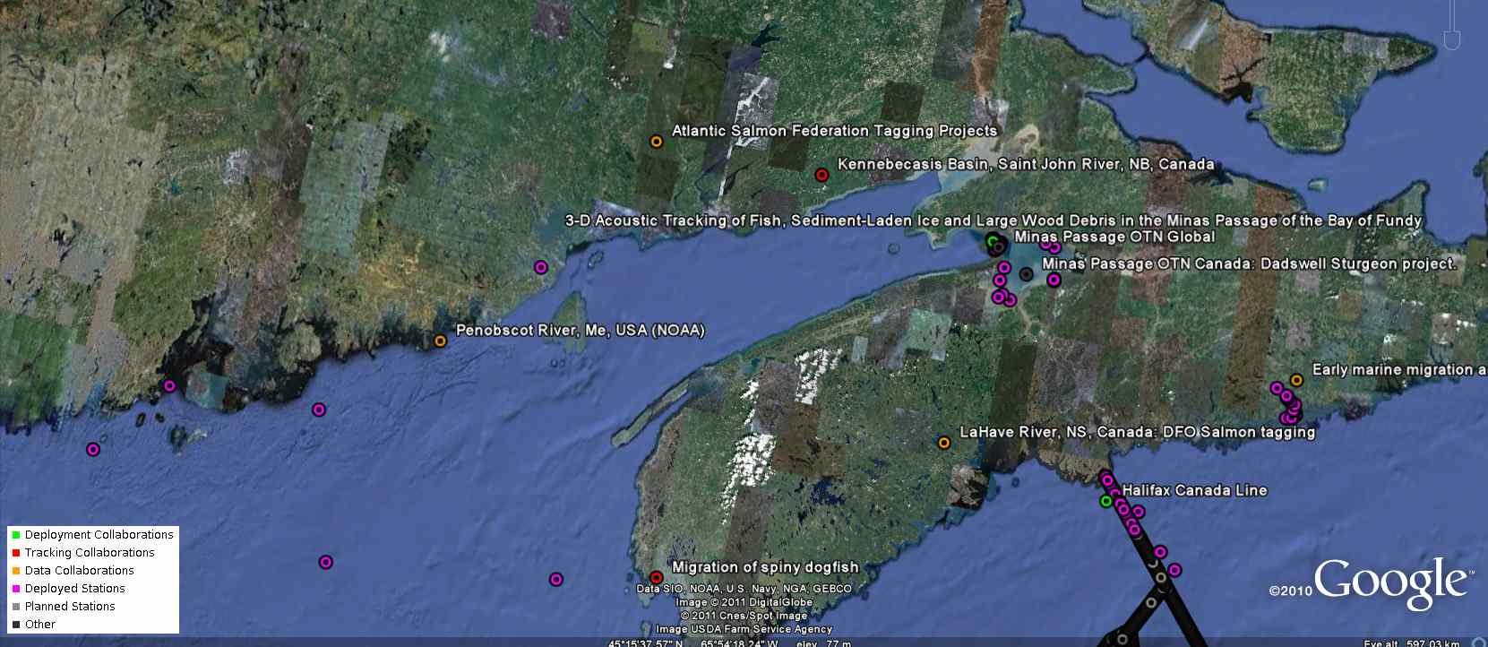Image resolution: width=1488 pixels, height=647 pixels.
Task: Open the Migration of spiny dogfish label
Action: click(765, 567)
